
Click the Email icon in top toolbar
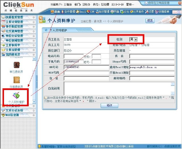point(81,12)
